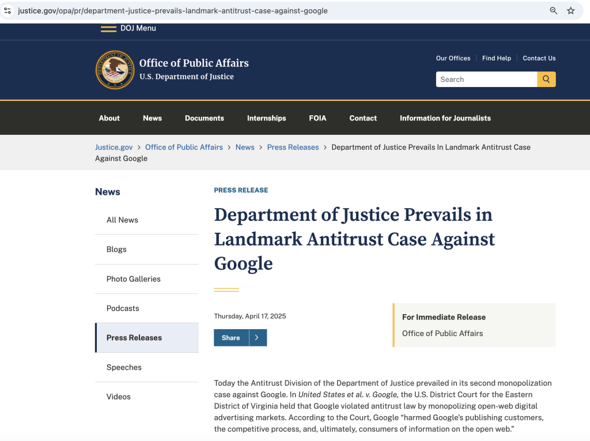Go to News breadcrumb link
Image resolution: width=590 pixels, height=441 pixels.
[245, 147]
